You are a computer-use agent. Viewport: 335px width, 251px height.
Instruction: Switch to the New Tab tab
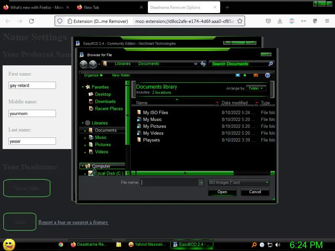(x=109, y=8)
